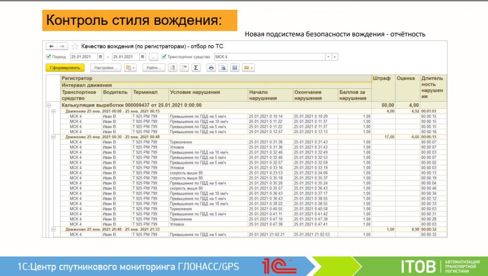Collapse the Калькуляция выработки 000009437 group

click(48, 105)
